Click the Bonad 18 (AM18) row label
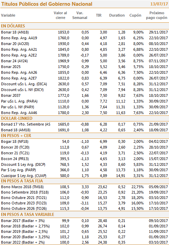 (16, 130)
